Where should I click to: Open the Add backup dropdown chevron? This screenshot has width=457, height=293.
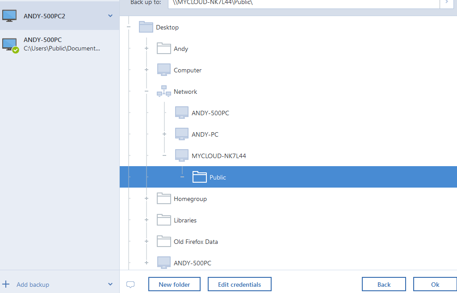(x=110, y=285)
